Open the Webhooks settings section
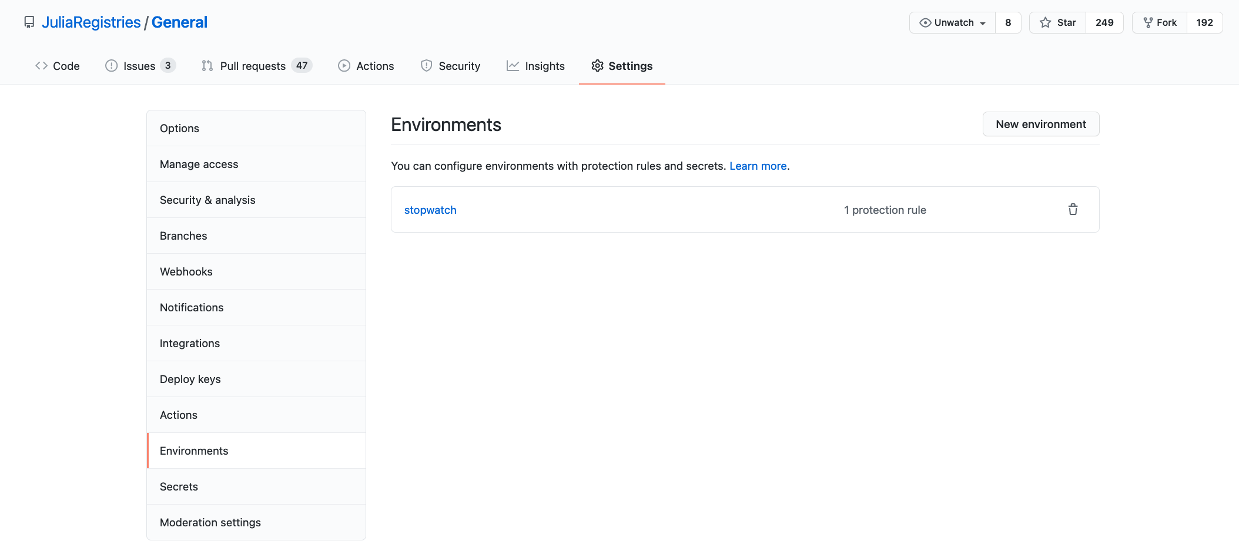The height and width of the screenshot is (551, 1239). point(186,271)
